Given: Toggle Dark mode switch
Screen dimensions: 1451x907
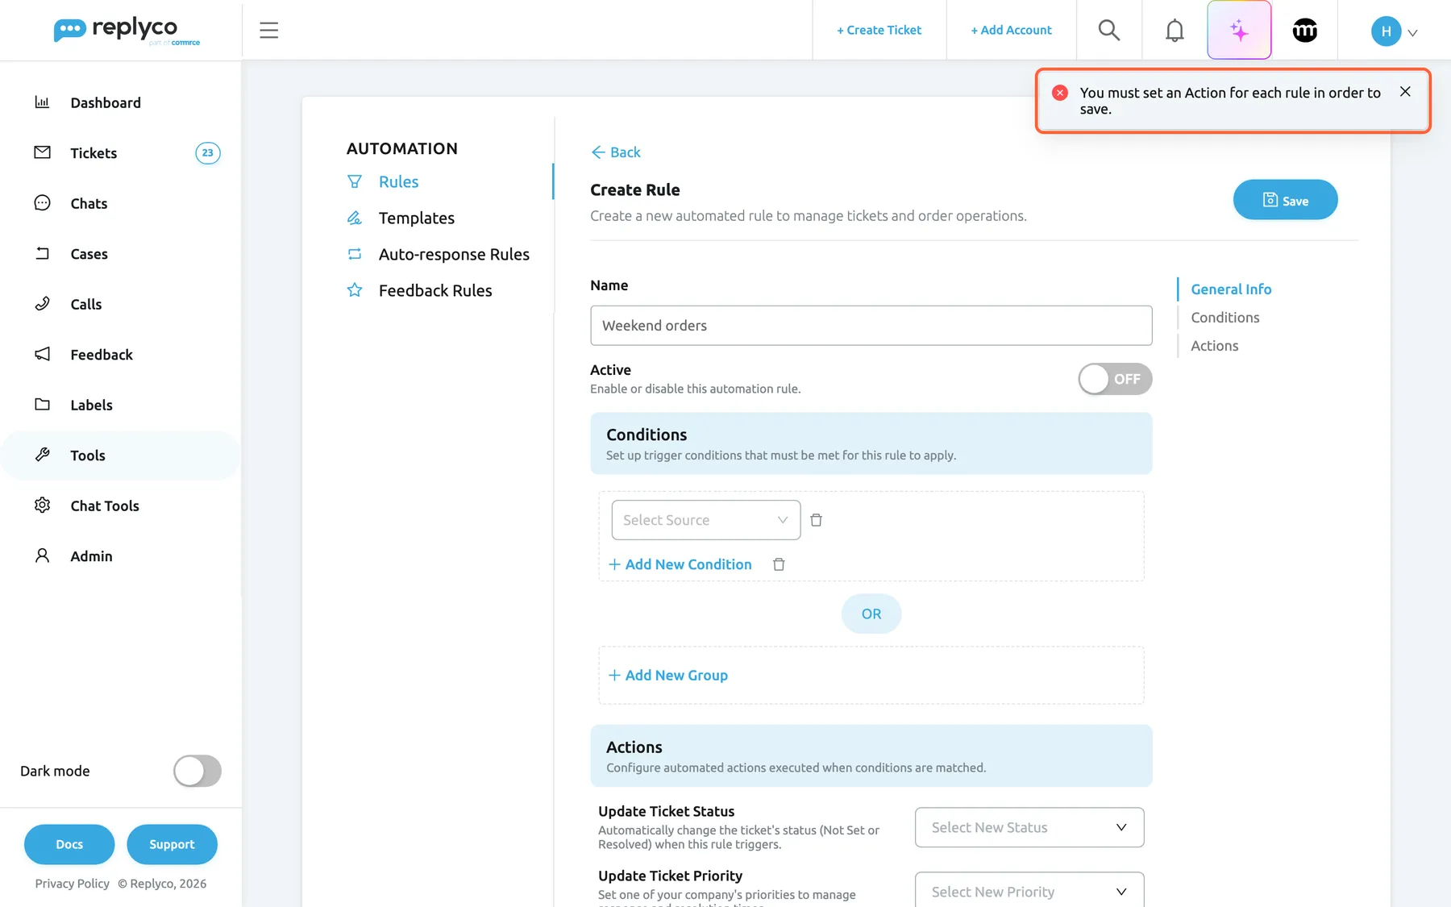Looking at the screenshot, I should pyautogui.click(x=197, y=771).
